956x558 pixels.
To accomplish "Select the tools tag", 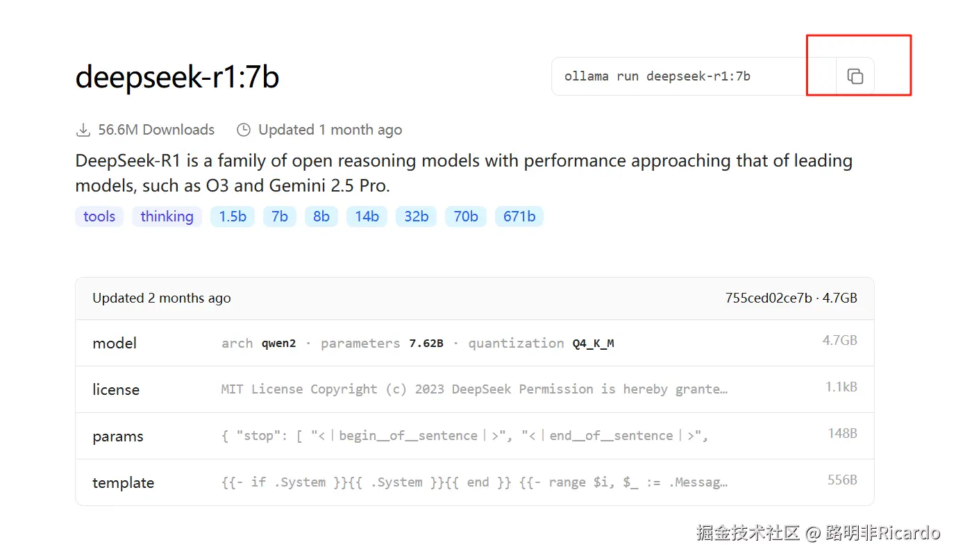I will click(x=99, y=217).
